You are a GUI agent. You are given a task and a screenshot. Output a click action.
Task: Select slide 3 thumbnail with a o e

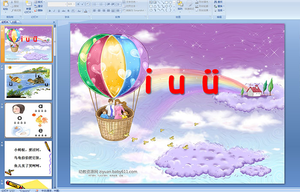pyautogui.click(x=28, y=120)
